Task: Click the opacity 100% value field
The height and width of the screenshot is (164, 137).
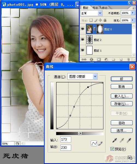Action: (126, 13)
